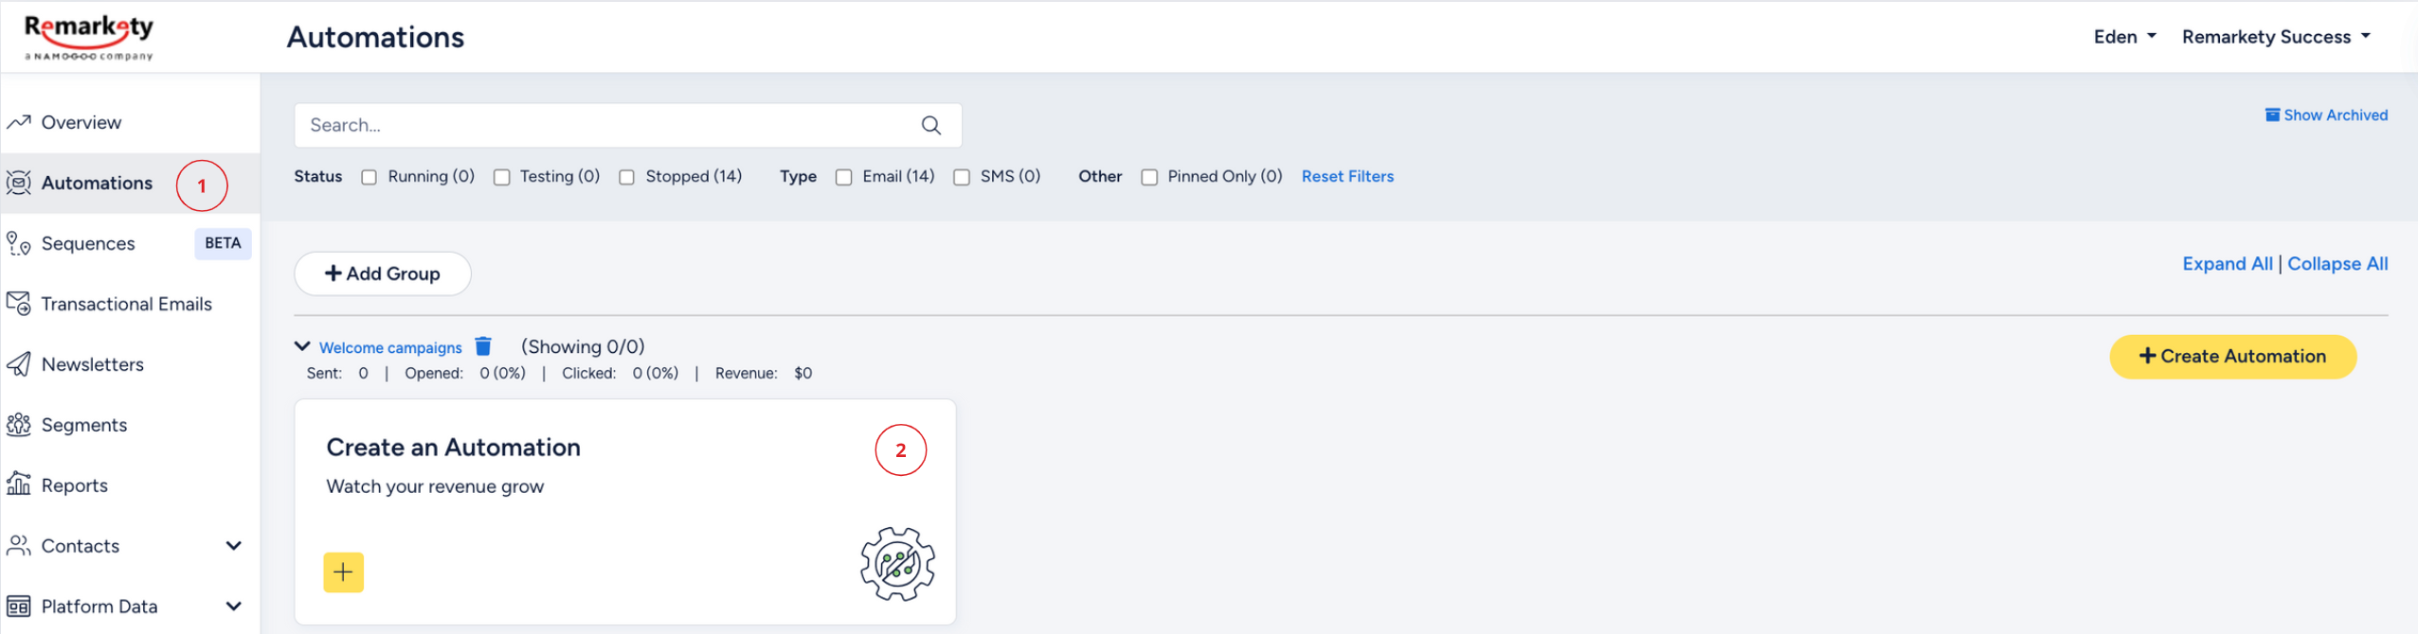
Task: Open the Welcome campaigns group name link
Action: click(x=390, y=347)
